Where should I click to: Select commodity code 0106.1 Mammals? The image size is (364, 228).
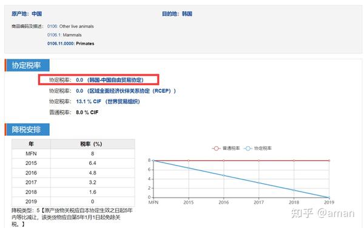click(64, 35)
